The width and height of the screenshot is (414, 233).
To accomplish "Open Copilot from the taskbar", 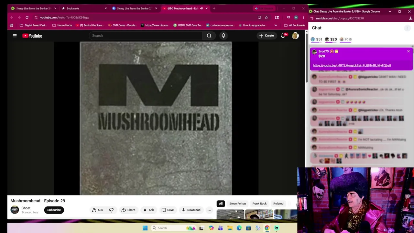I will click(x=211, y=228).
